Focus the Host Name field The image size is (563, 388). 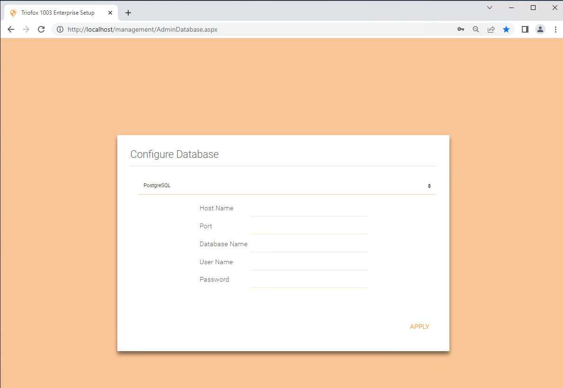coord(309,209)
